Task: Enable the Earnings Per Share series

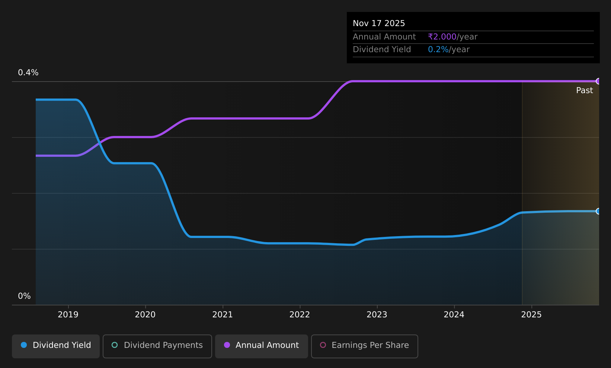Action: (365, 346)
